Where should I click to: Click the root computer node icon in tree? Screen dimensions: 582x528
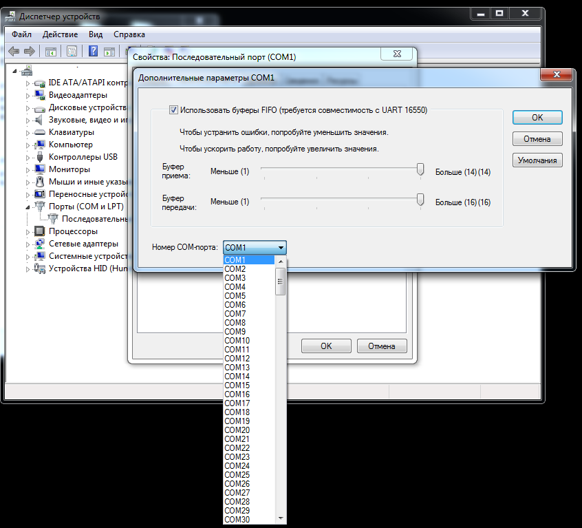pyautogui.click(x=26, y=70)
